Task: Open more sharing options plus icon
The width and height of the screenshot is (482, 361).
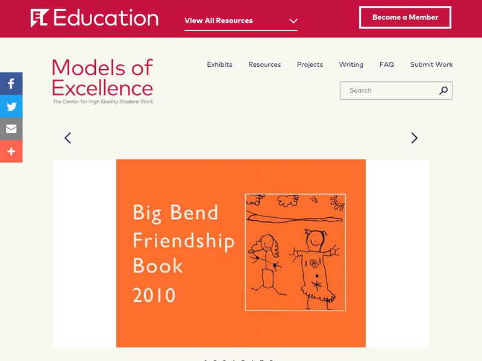Action: (11, 152)
